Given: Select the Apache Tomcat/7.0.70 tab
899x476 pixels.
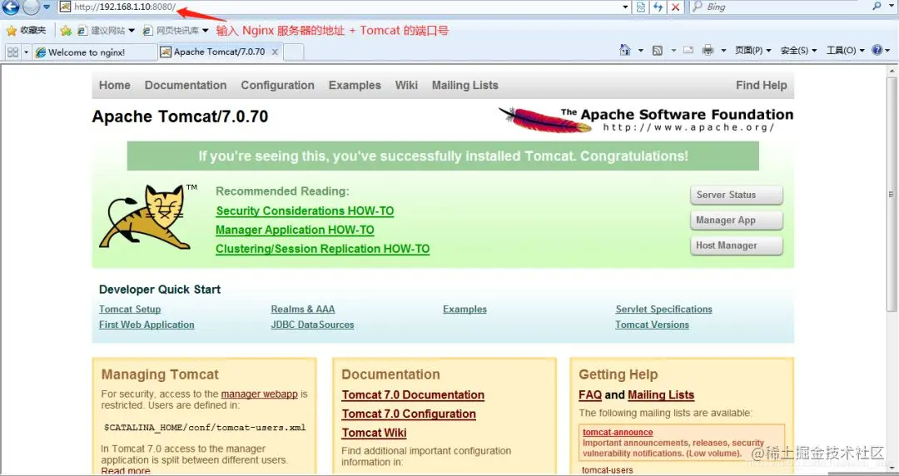Looking at the screenshot, I should coord(219,52).
